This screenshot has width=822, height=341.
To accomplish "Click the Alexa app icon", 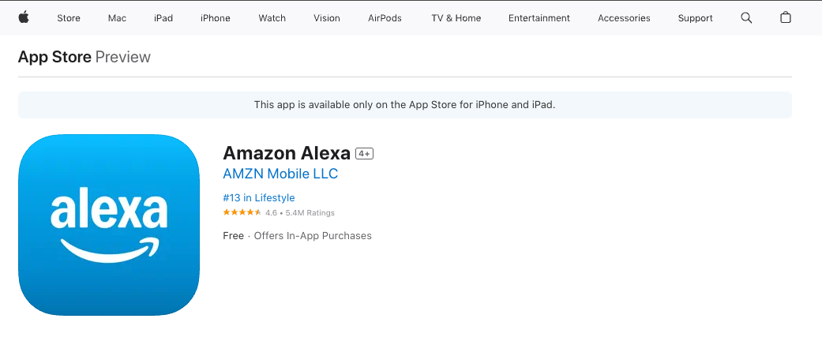I will click(x=109, y=225).
